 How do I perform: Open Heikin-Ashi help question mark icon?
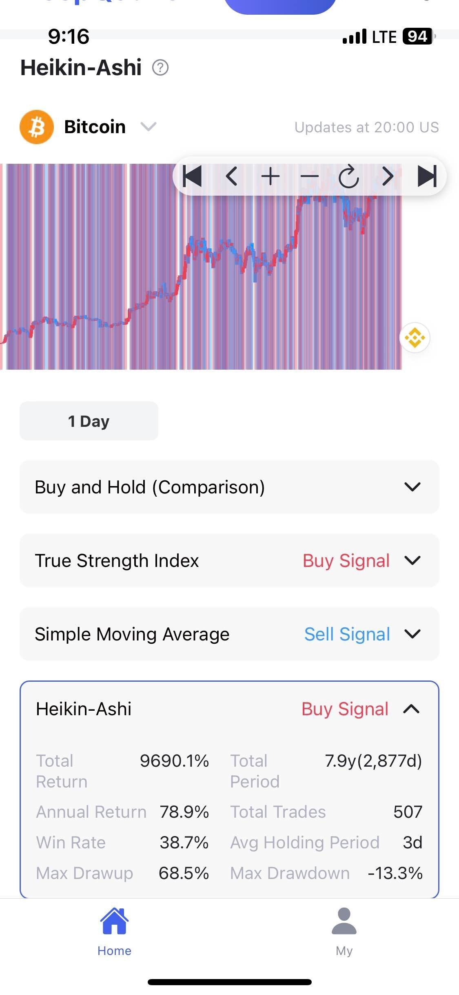pyautogui.click(x=160, y=67)
